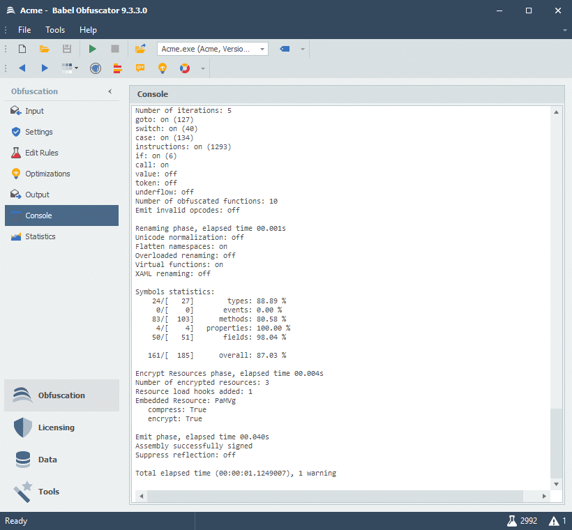Show the Statistics page
The height and width of the screenshot is (530, 572).
[x=61, y=236]
